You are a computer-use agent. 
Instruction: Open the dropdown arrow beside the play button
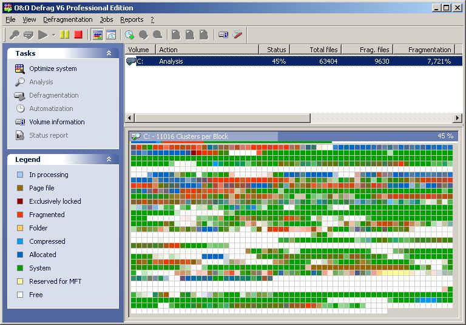coord(53,35)
